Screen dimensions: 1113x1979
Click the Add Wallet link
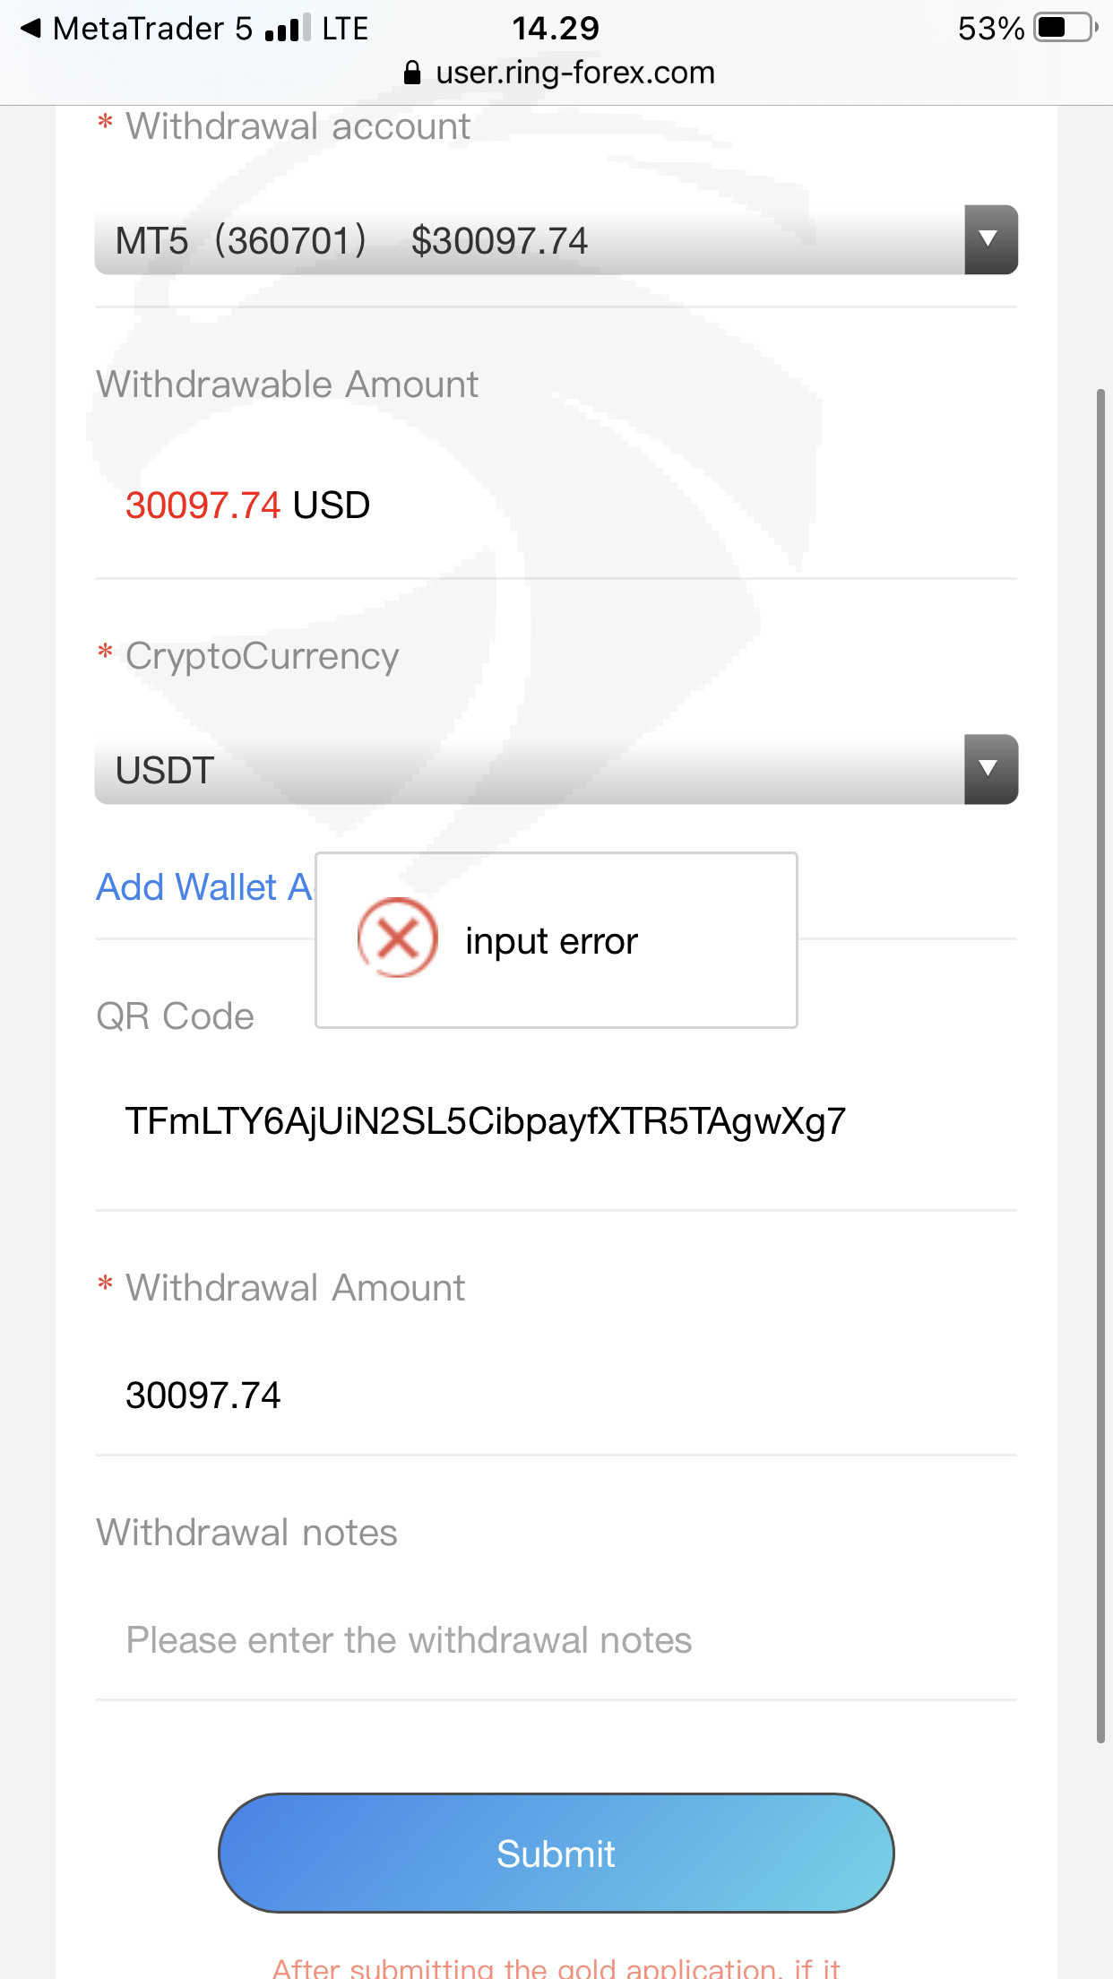204,887
